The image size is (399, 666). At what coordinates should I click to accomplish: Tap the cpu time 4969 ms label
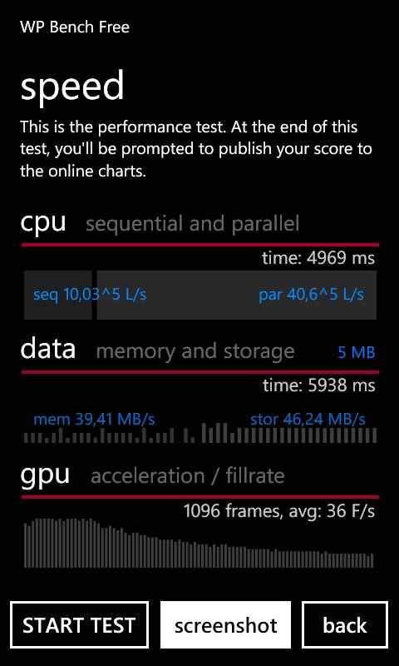click(x=318, y=258)
